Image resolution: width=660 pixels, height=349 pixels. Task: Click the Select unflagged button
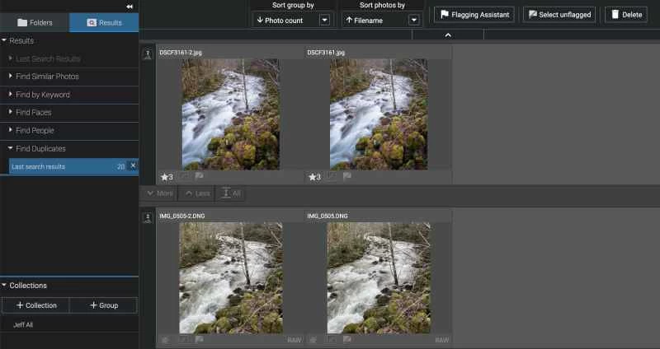coord(561,15)
